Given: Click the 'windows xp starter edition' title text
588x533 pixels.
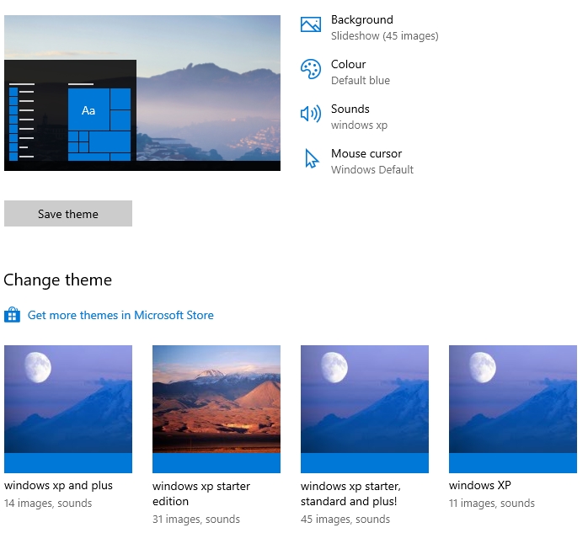Looking at the screenshot, I should pyautogui.click(x=201, y=493).
